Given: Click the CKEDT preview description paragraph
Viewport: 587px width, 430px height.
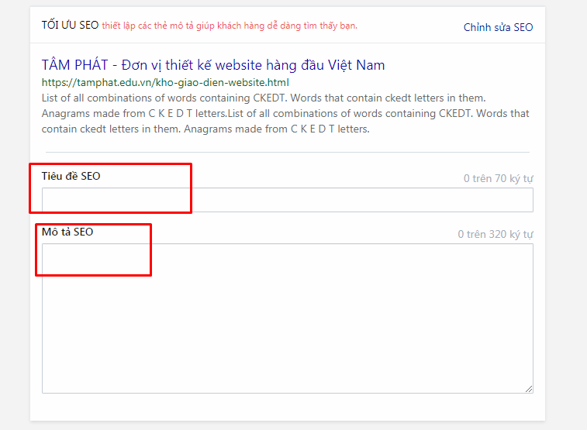Looking at the screenshot, I should pyautogui.click(x=285, y=114).
